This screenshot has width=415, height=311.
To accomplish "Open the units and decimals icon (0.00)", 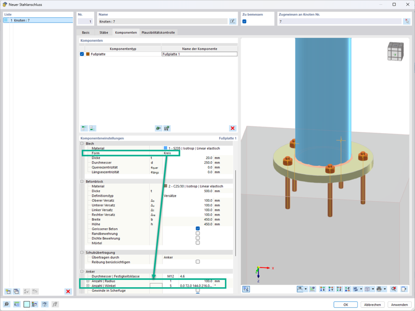I will (x=17, y=304).
